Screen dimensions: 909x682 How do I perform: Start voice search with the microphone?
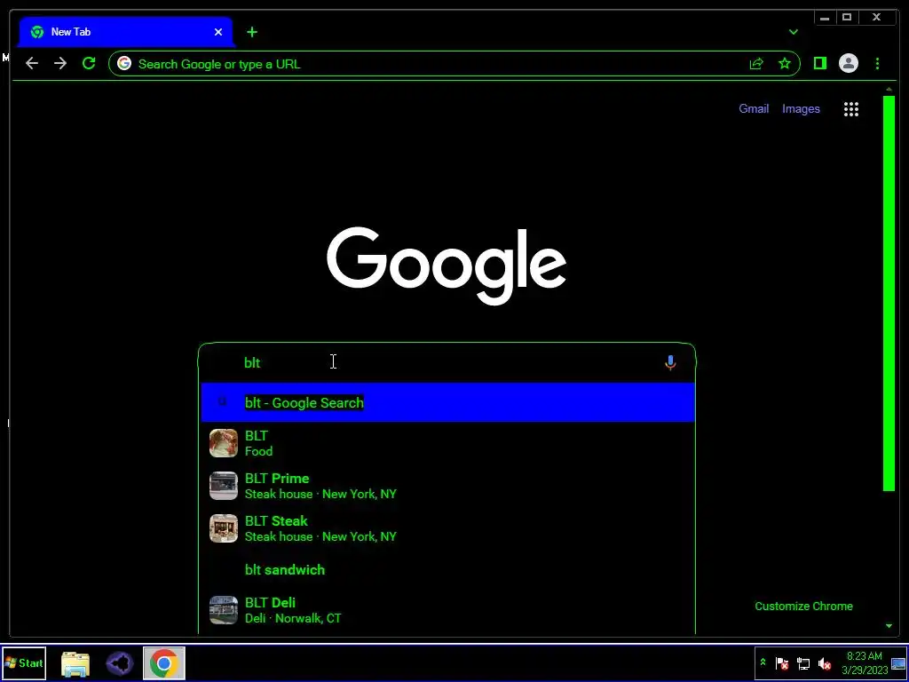pyautogui.click(x=670, y=362)
